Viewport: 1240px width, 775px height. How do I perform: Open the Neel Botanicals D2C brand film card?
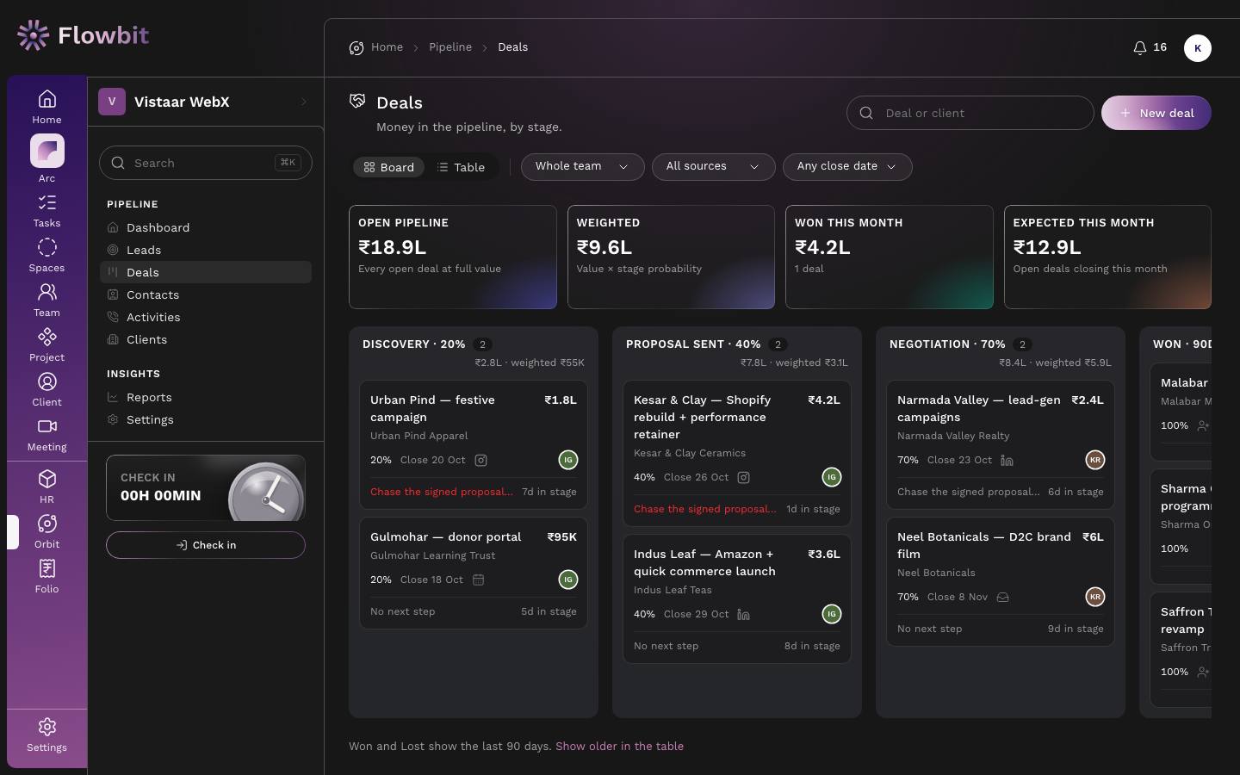point(1001,582)
